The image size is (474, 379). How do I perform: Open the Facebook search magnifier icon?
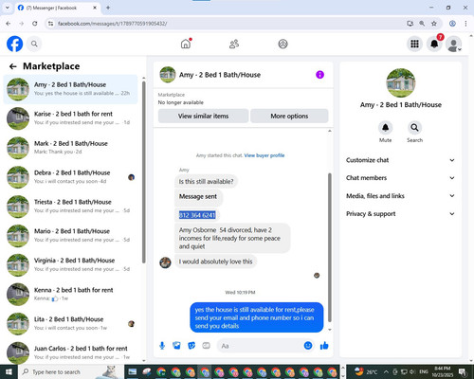tap(34, 44)
